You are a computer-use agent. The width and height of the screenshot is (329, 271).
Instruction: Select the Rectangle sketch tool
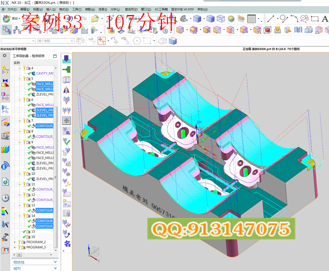(315, 19)
